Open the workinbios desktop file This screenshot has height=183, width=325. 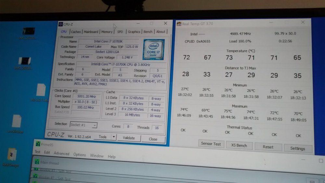(16, 124)
